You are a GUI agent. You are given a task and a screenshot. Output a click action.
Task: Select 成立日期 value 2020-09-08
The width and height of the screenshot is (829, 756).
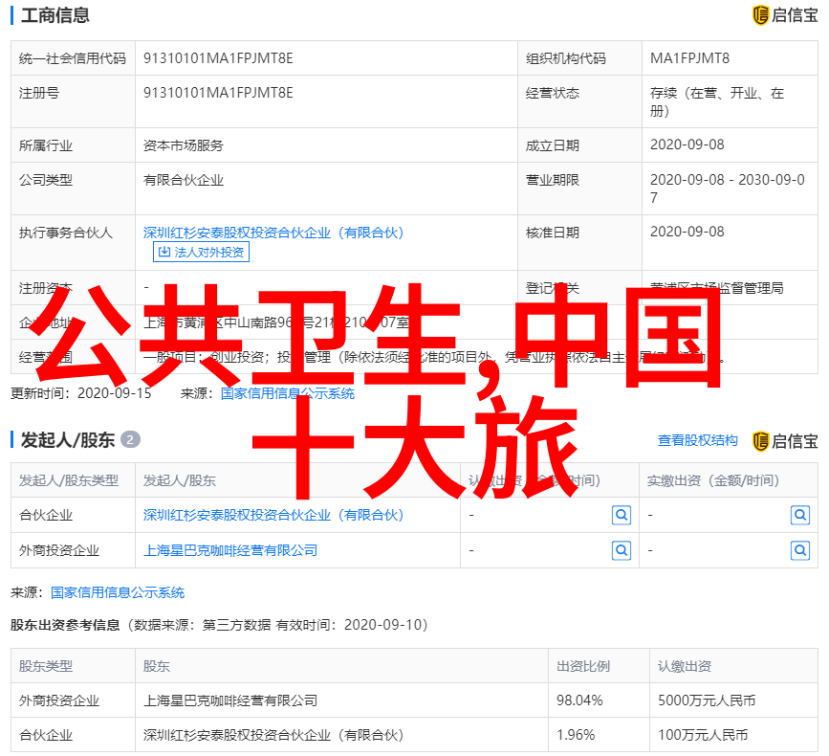(687, 145)
